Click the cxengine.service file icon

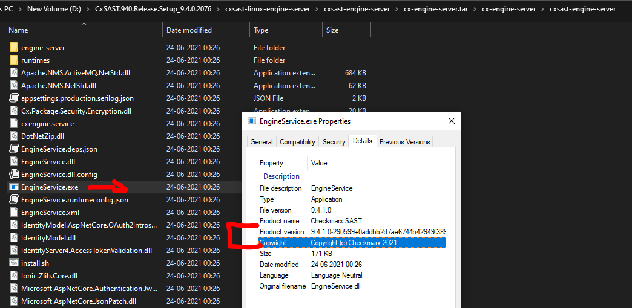pyautogui.click(x=14, y=124)
